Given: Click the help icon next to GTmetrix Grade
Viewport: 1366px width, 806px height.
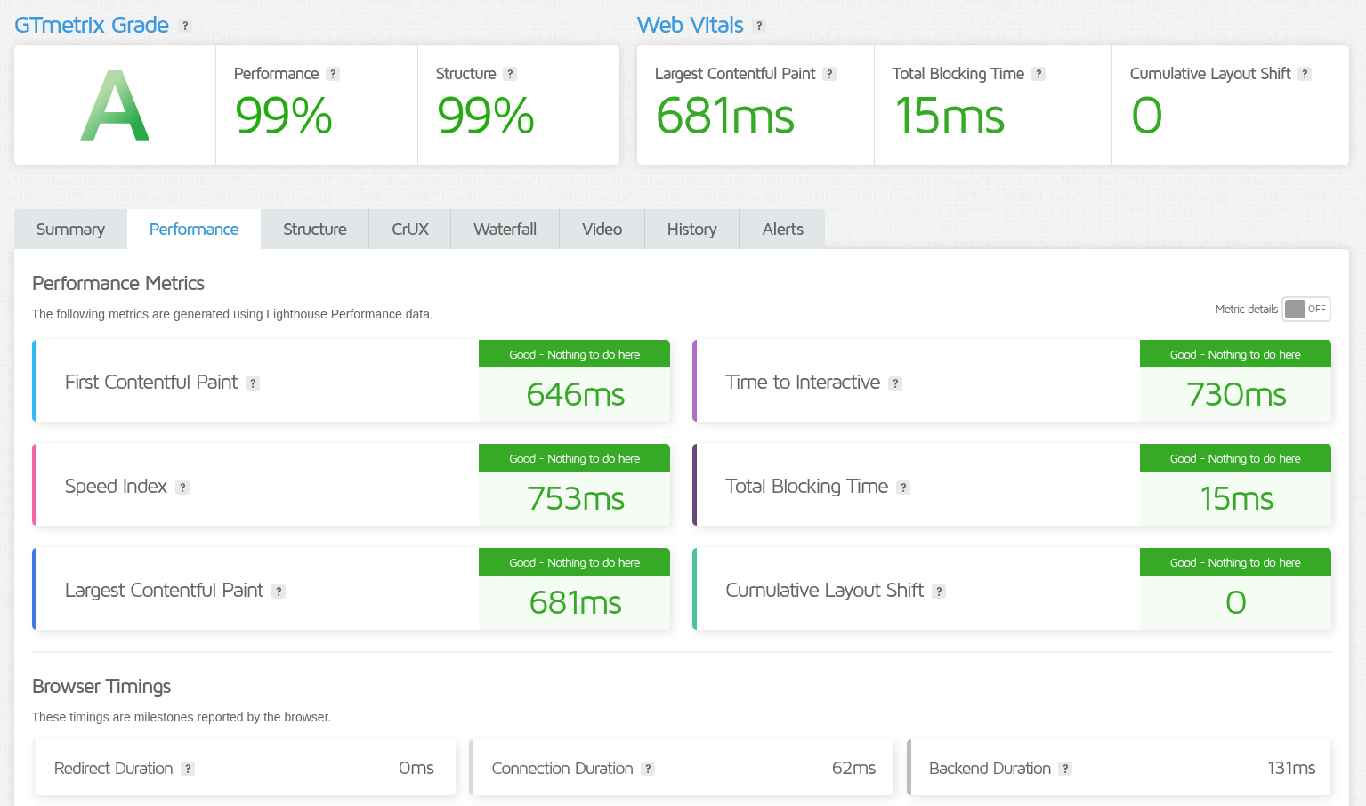Looking at the screenshot, I should 185,26.
